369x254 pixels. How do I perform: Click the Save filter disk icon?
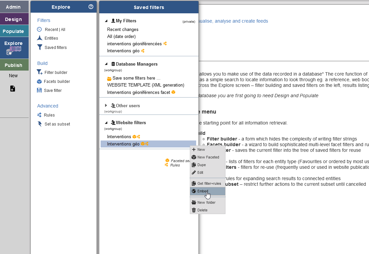(39, 91)
